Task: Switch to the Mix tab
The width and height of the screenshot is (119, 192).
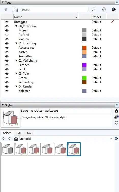Action: pyautogui.click(x=29, y=133)
